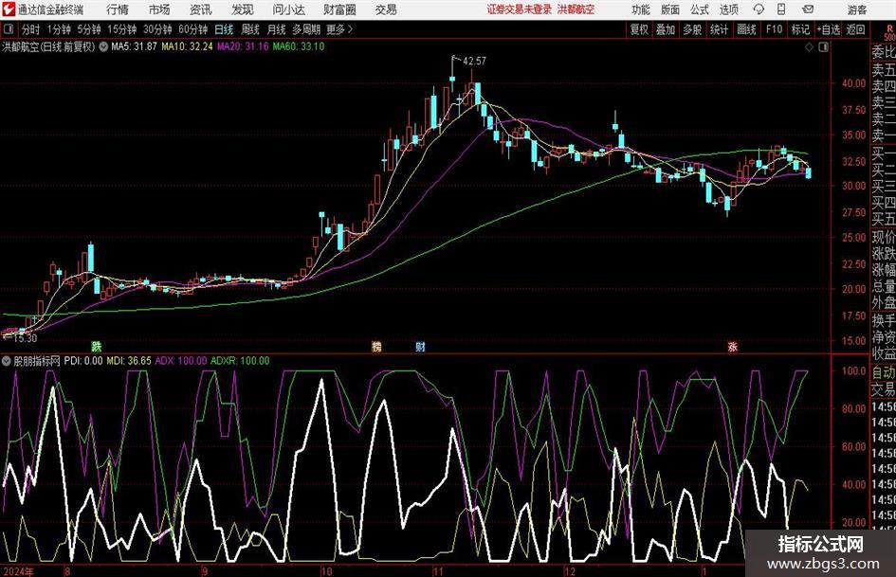The height and width of the screenshot is (577, 896).
Task: Switch to the 月线 monthly tab
Action: 276,29
